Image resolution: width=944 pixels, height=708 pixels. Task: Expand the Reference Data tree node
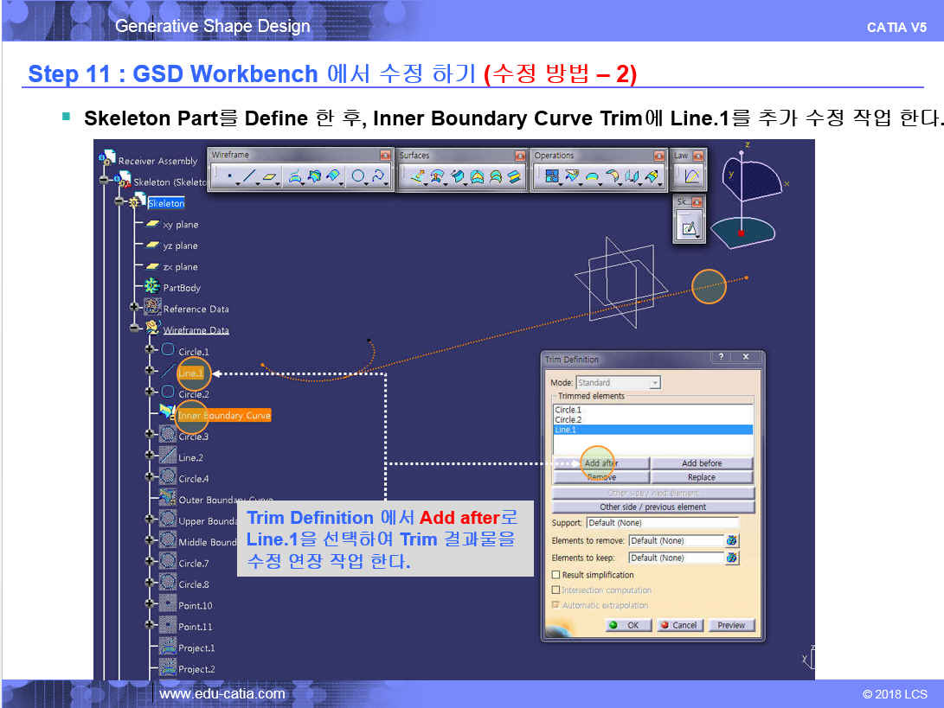click(134, 308)
